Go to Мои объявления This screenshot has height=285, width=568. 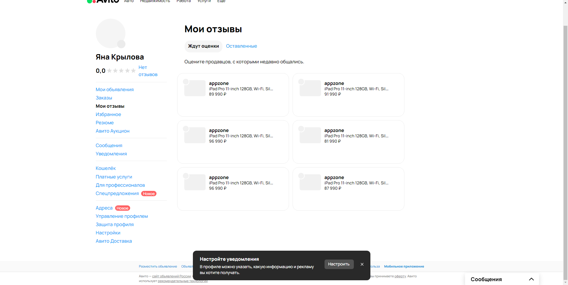click(x=114, y=90)
